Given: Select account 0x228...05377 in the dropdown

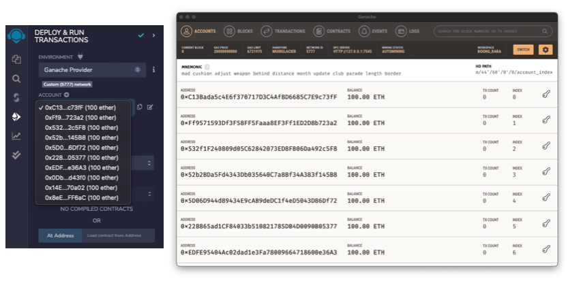Looking at the screenshot, I should click(83, 158).
